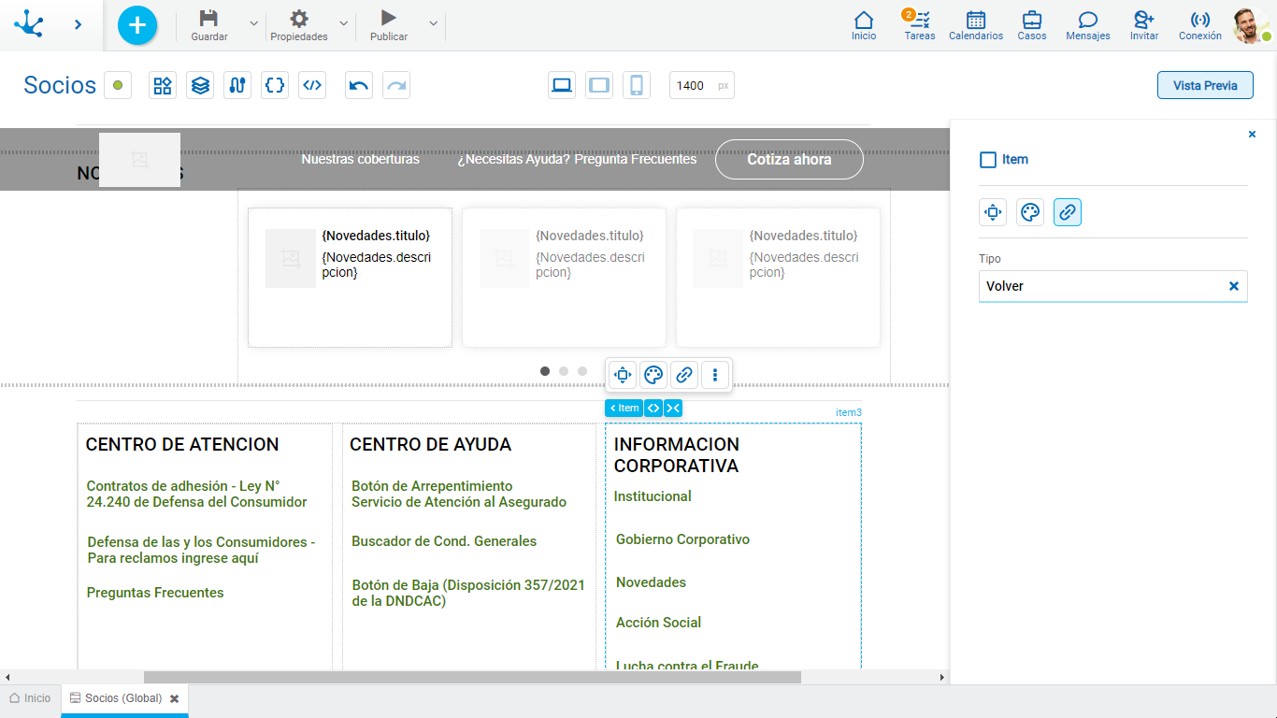1277x718 pixels.
Task: Switch to mobile phone view
Action: pos(637,85)
